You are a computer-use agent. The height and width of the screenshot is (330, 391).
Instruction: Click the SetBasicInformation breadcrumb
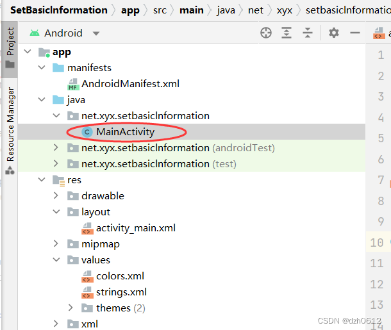(x=59, y=10)
